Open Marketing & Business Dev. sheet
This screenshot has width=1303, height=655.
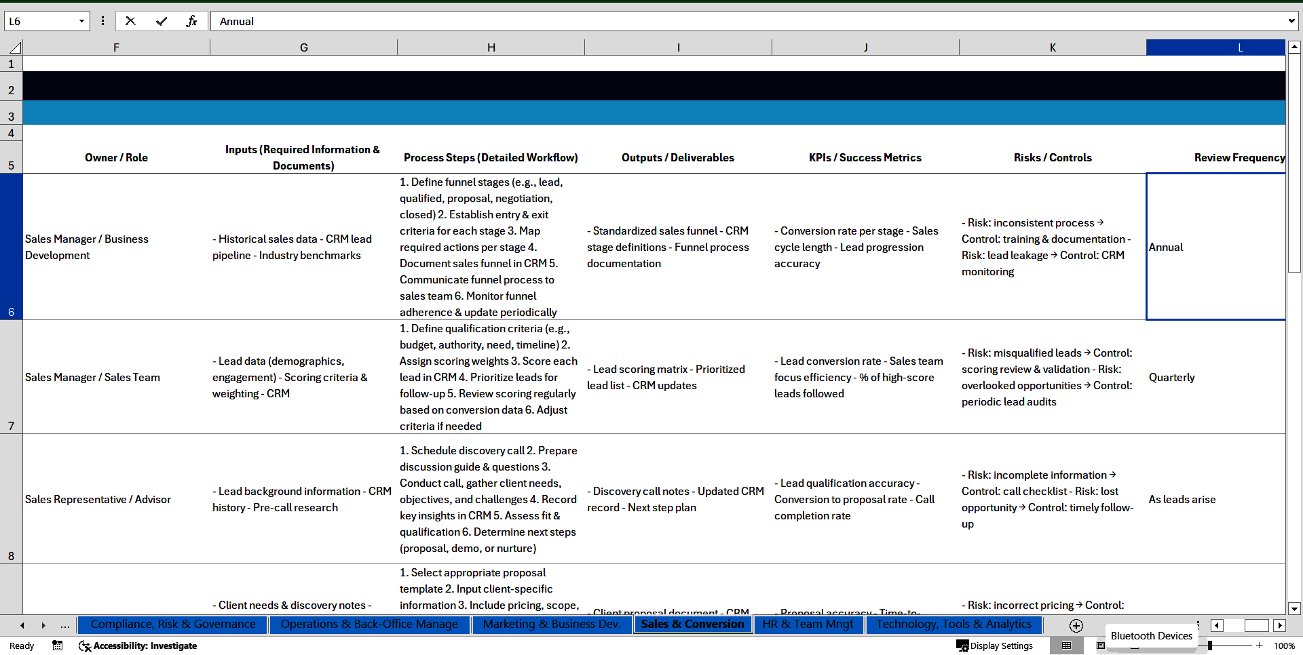click(552, 624)
